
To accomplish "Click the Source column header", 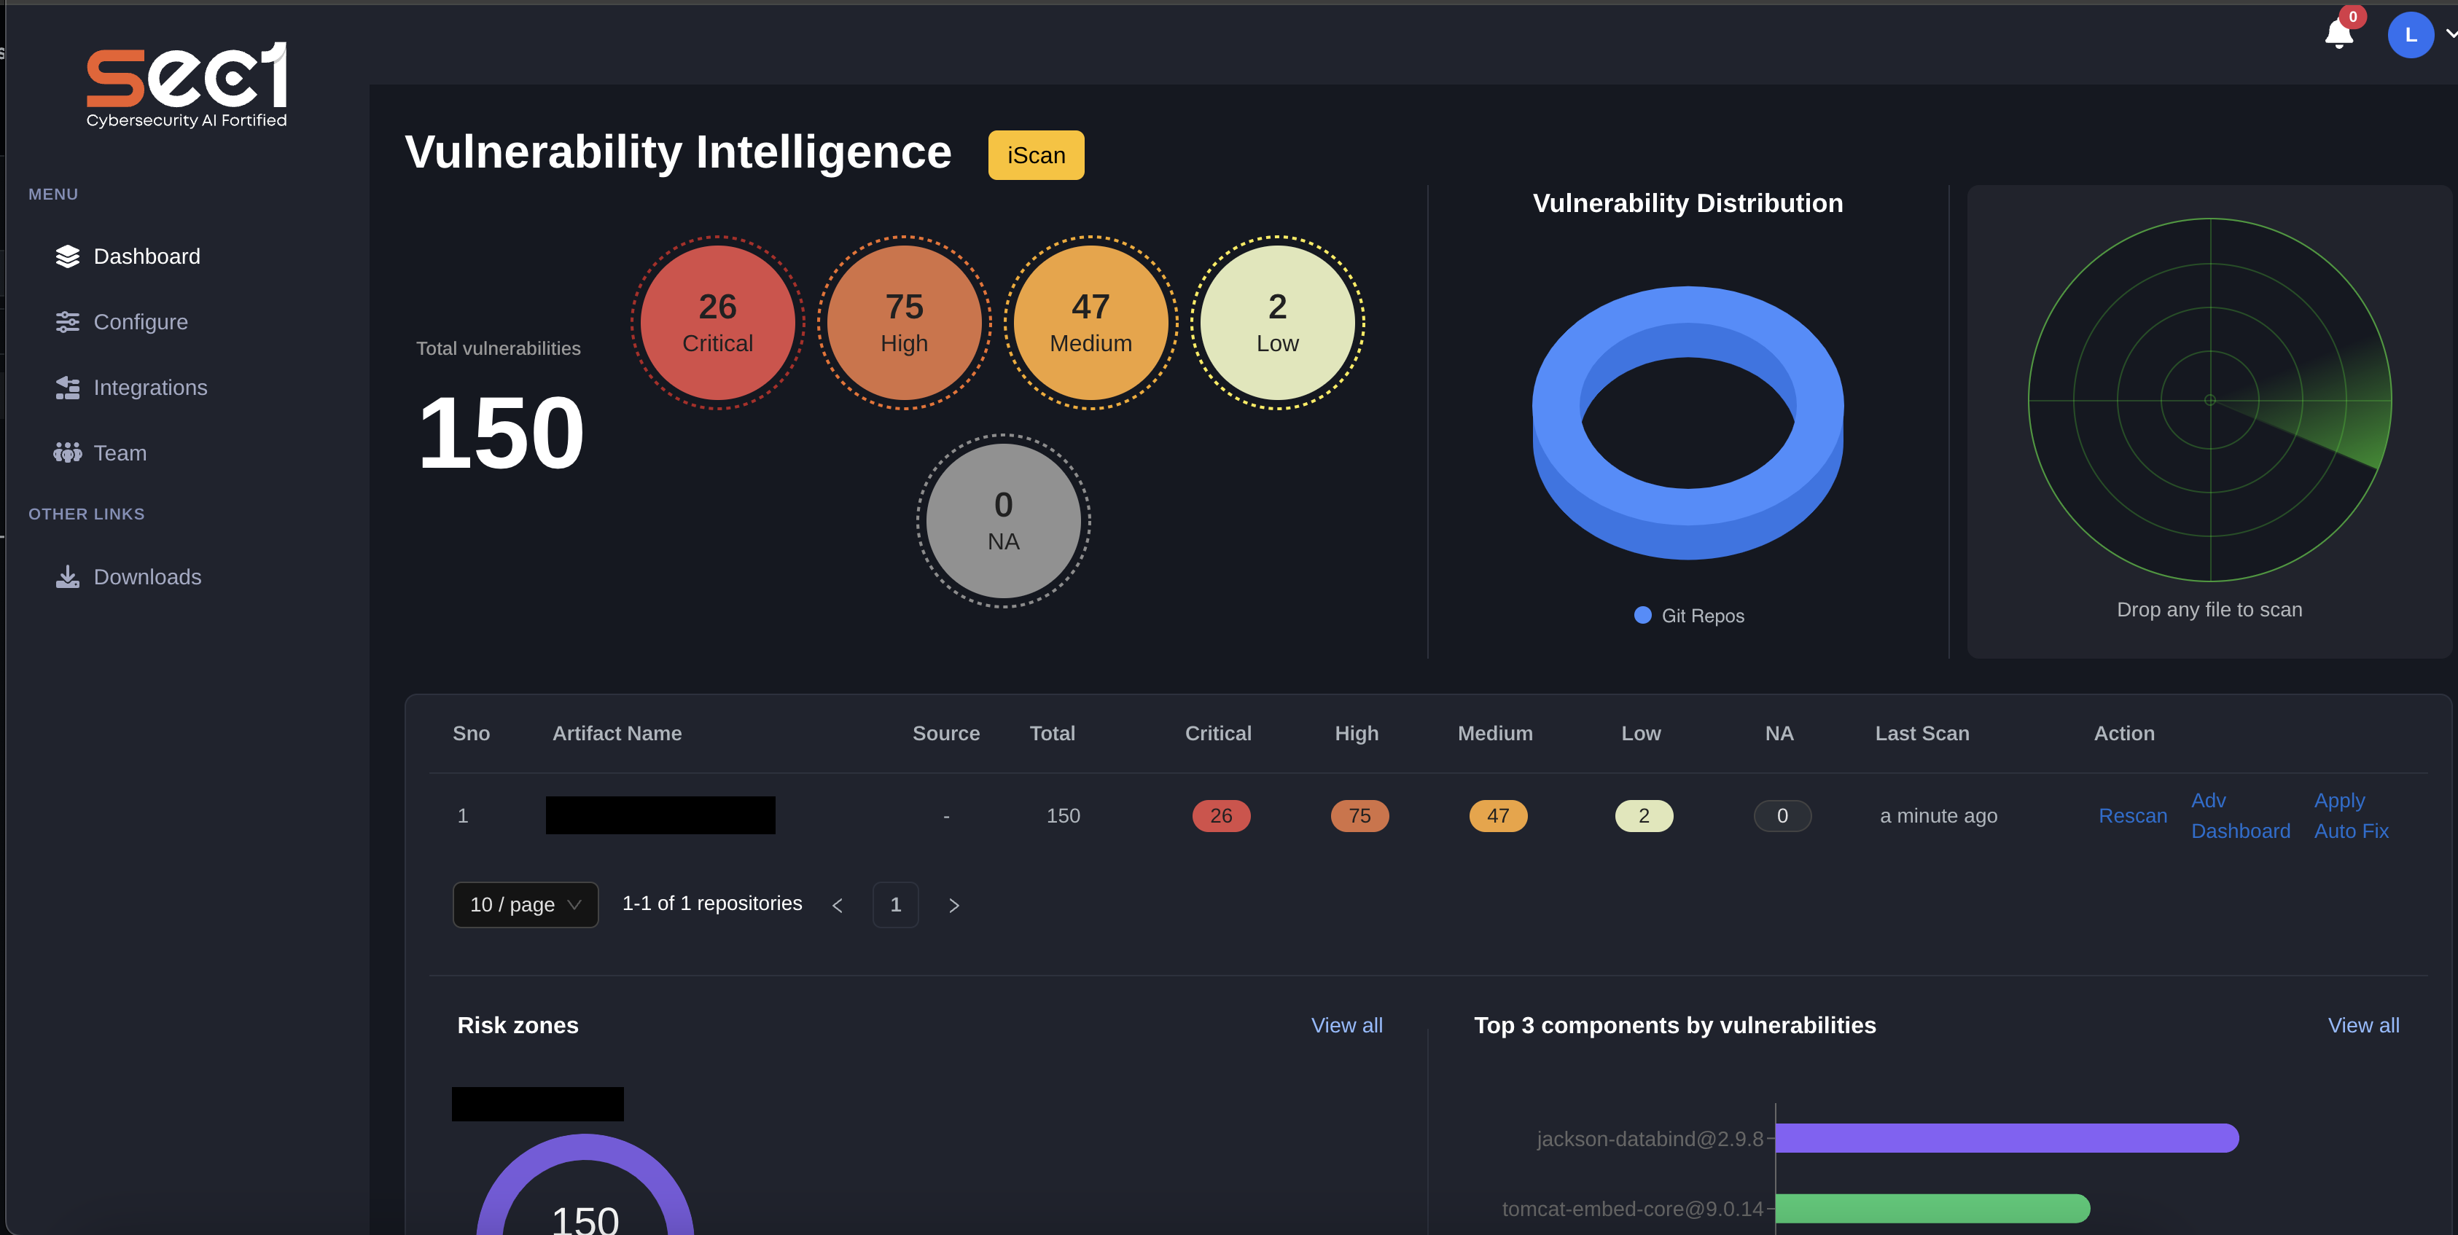I will coord(945,734).
